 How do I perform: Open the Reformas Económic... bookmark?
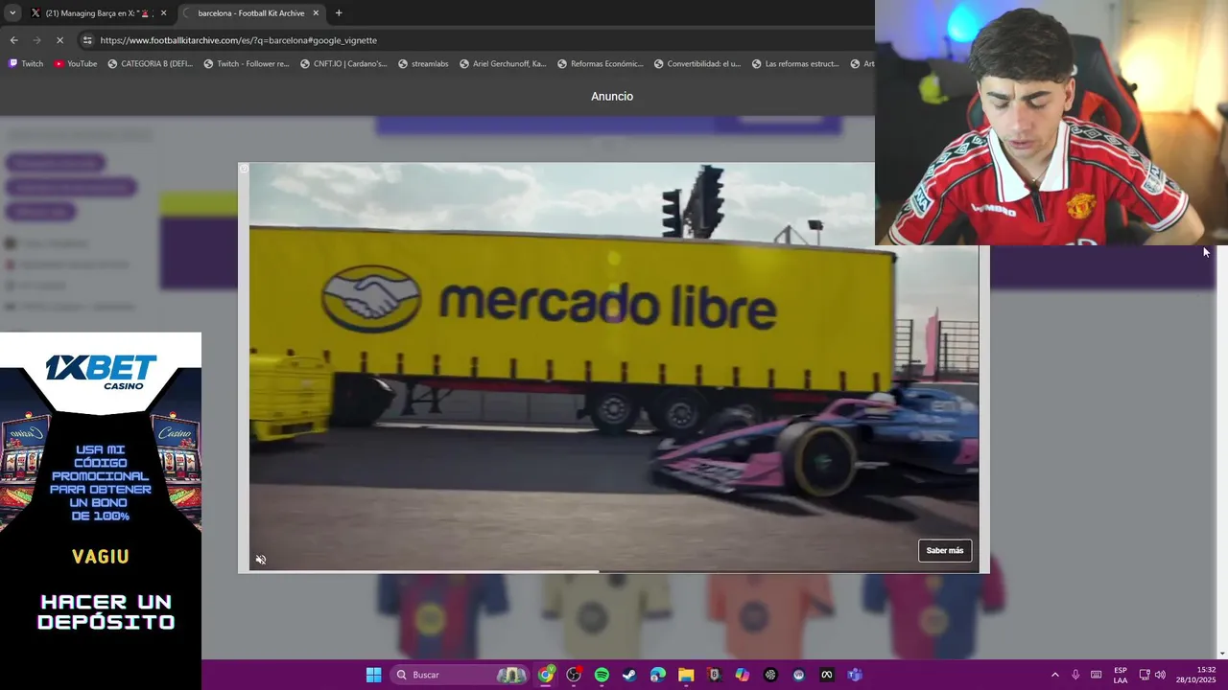click(x=600, y=64)
